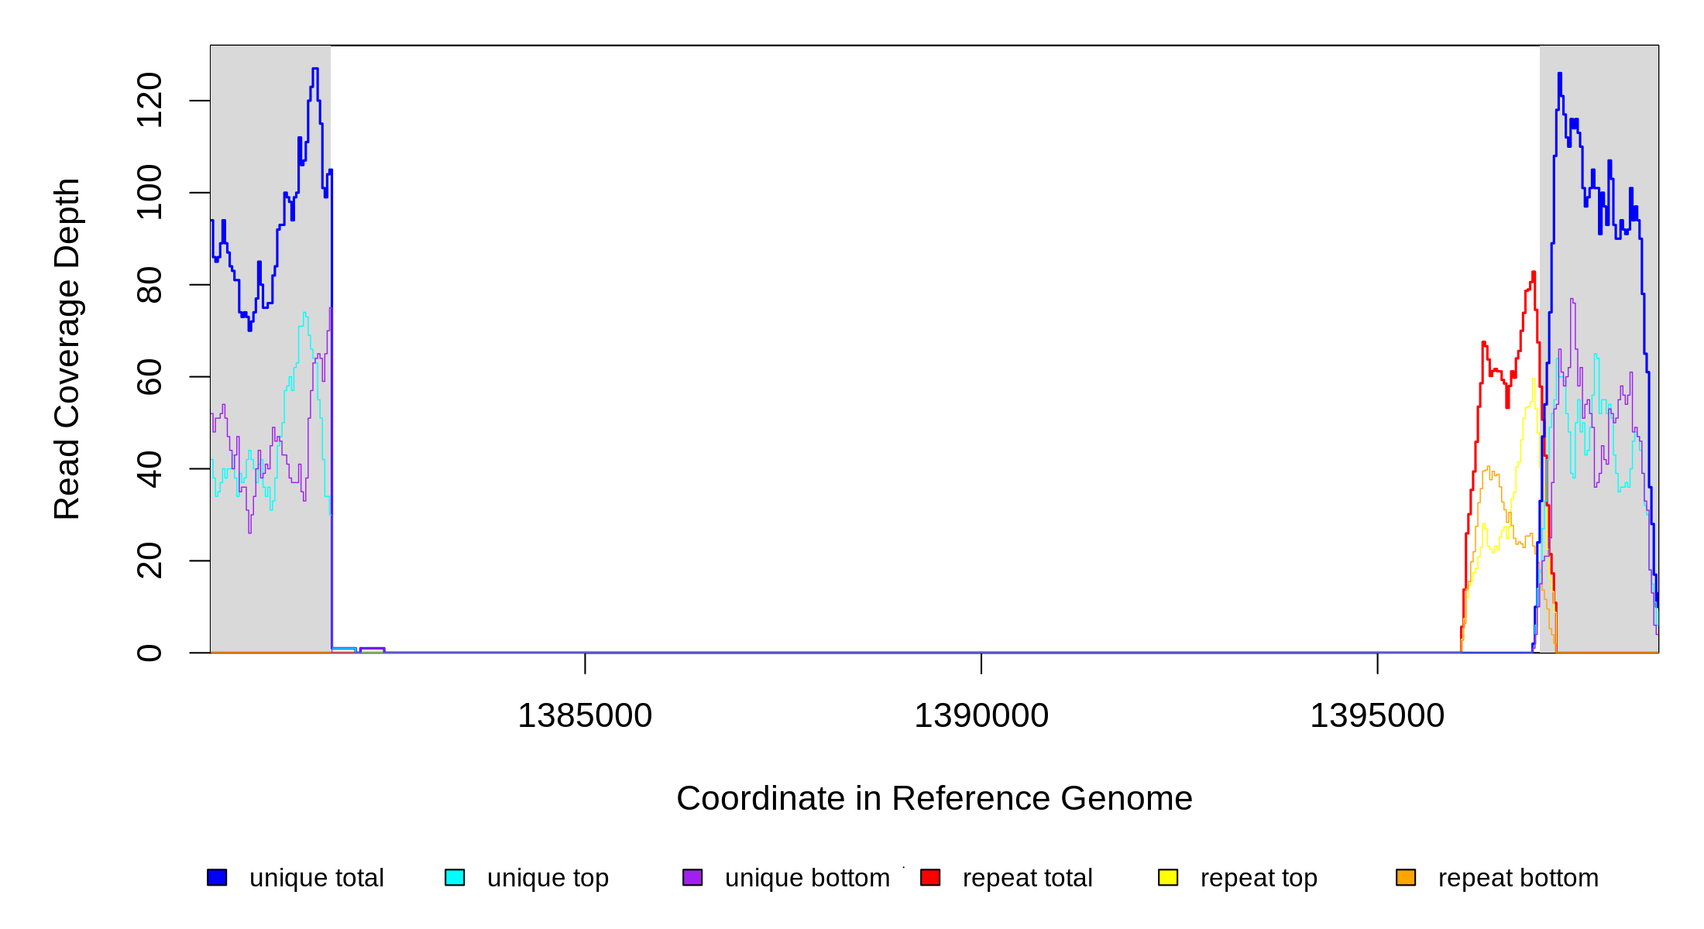Select the 'unique bottom' legend label
This screenshot has width=1704, height=929.
point(807,878)
